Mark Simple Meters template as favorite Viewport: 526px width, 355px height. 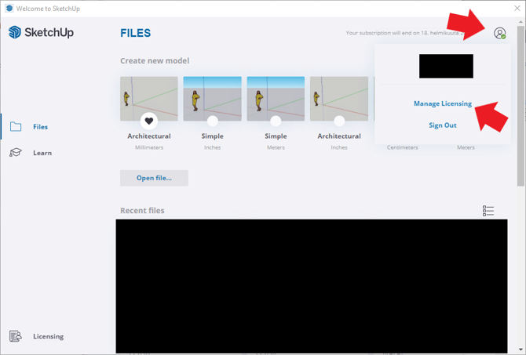(276, 121)
